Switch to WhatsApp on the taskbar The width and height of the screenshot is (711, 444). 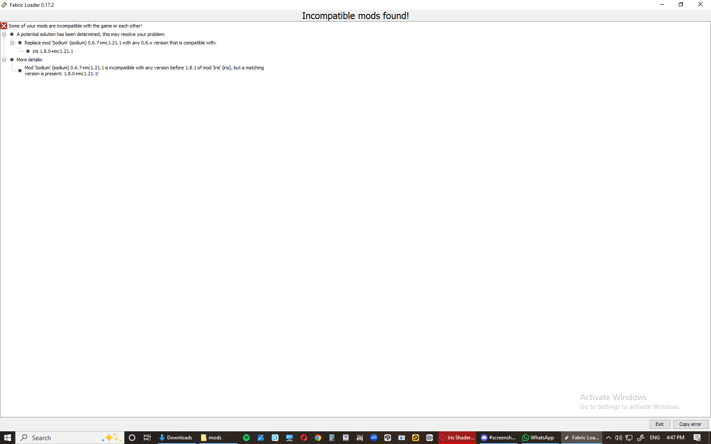click(539, 438)
